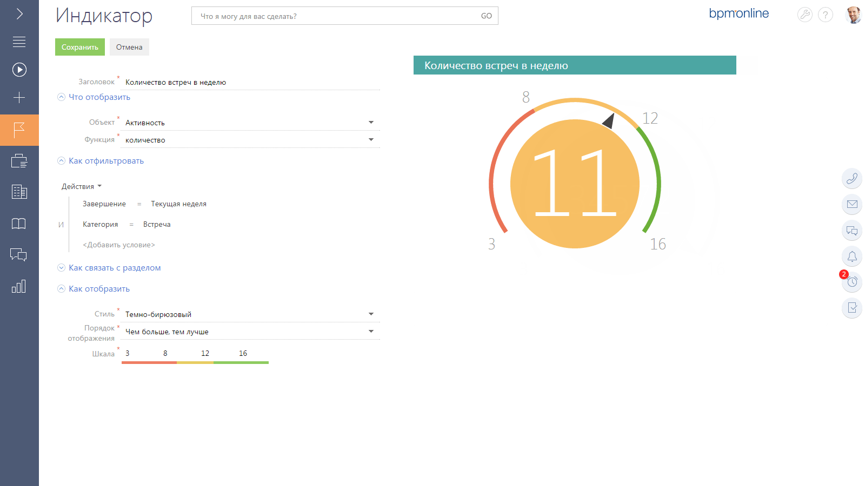This screenshot has height=486, width=865.
Task: Click the Текущая неделя filter value
Action: (179, 204)
